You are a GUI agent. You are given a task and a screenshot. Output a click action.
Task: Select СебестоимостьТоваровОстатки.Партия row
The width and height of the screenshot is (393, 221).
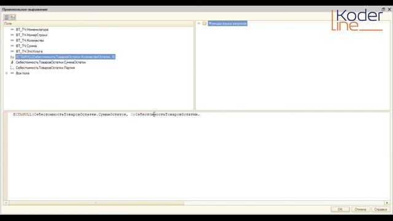click(45, 68)
